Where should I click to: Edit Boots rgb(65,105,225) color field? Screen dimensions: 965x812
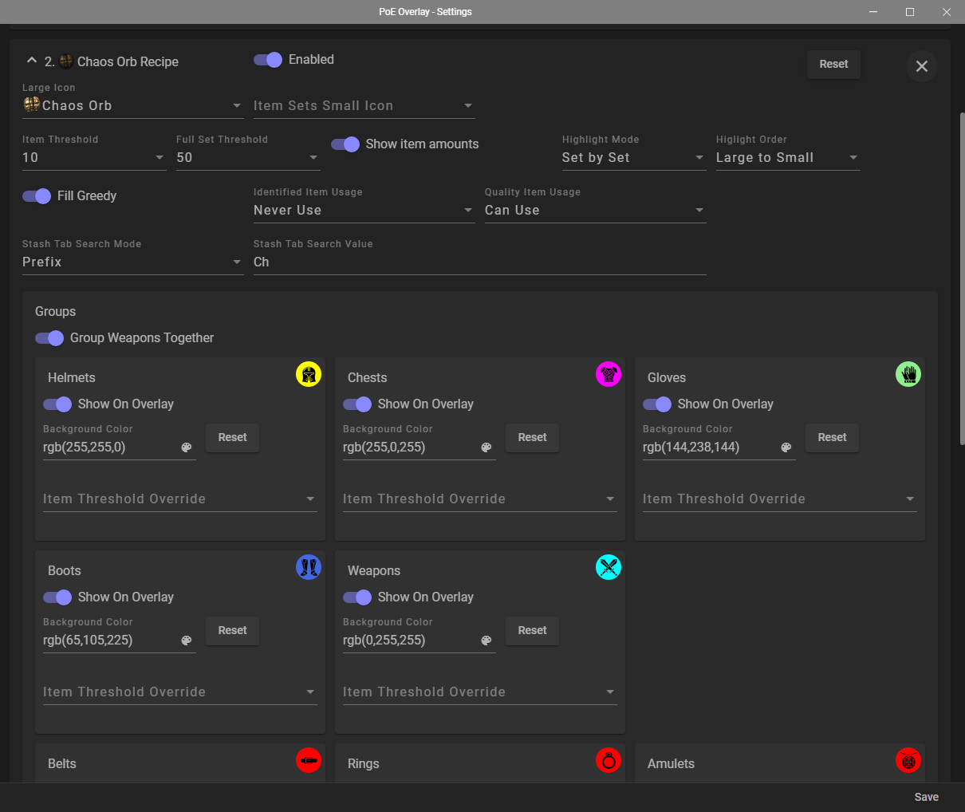(x=110, y=641)
